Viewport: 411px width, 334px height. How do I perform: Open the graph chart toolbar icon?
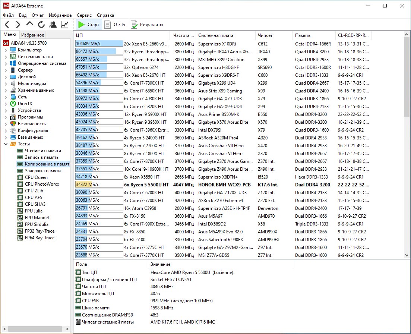point(64,25)
